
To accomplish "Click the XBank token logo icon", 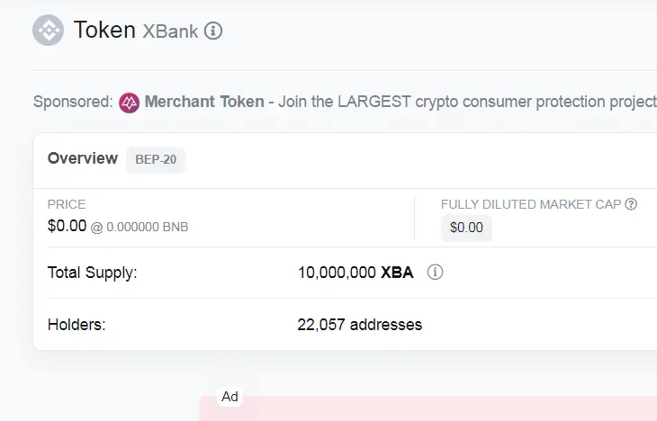I will (49, 31).
